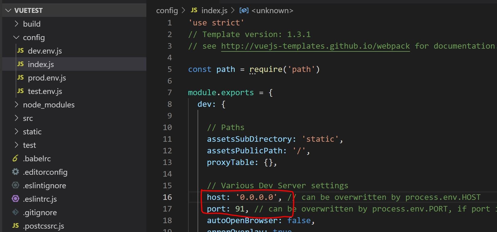Click the JS icon in the breadcrumb
This screenshot has height=232, width=497.
(194, 10)
